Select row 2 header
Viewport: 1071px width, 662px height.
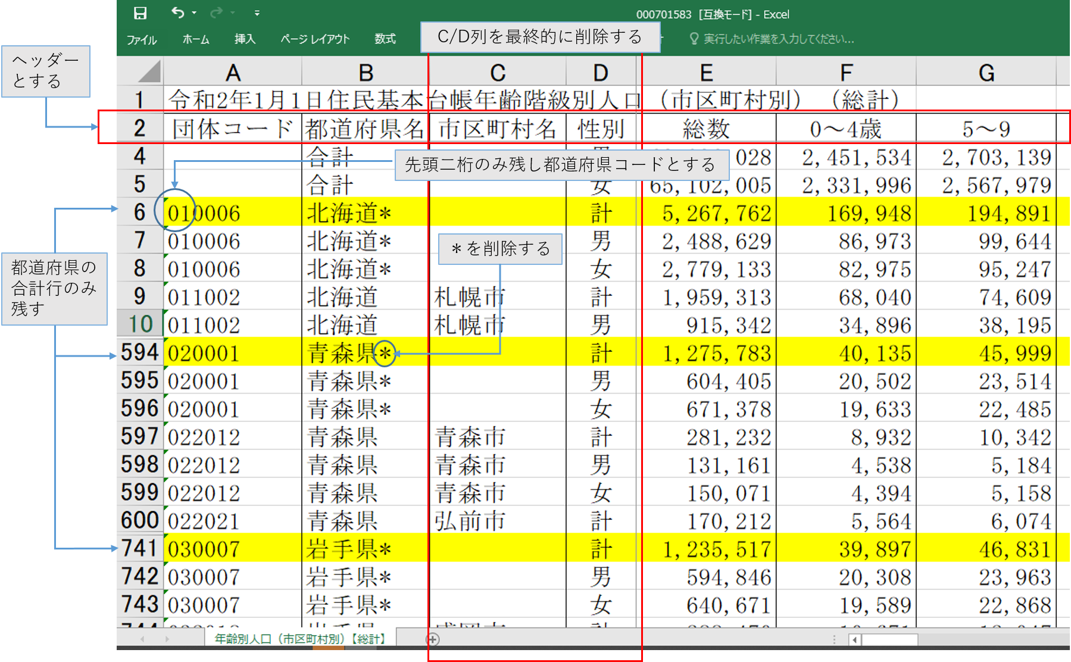click(140, 128)
